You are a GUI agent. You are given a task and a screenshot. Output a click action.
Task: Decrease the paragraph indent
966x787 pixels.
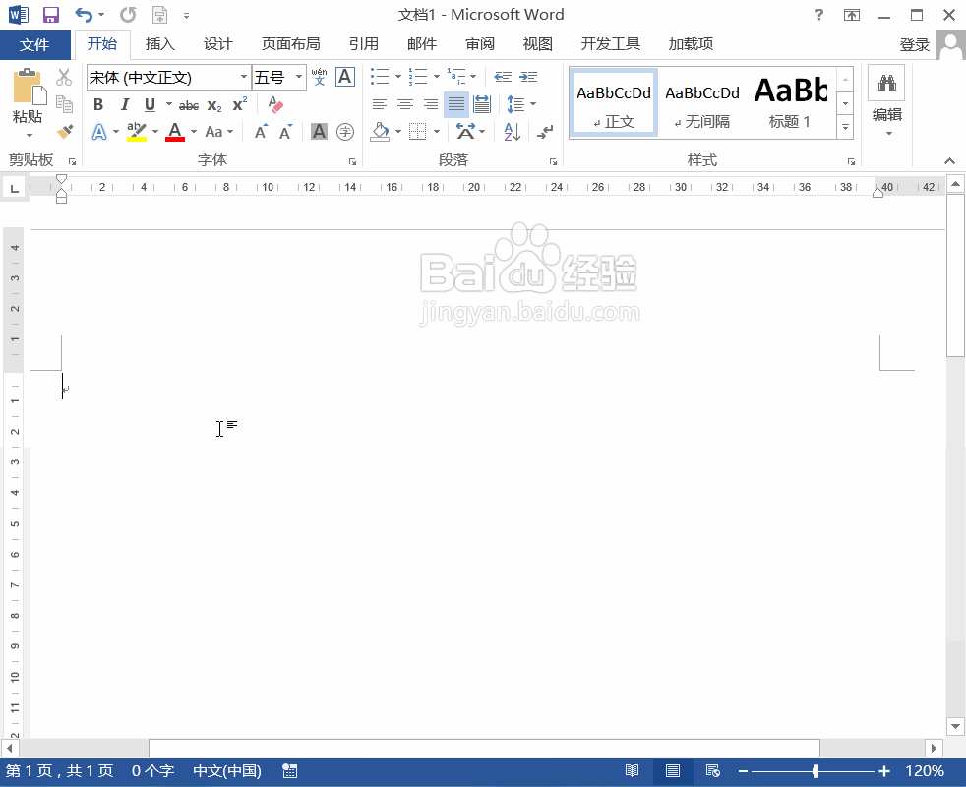503,77
